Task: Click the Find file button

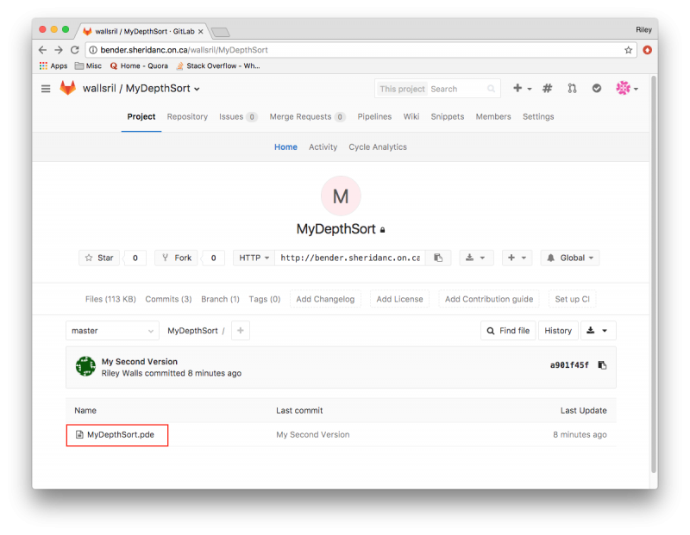Action: [507, 331]
